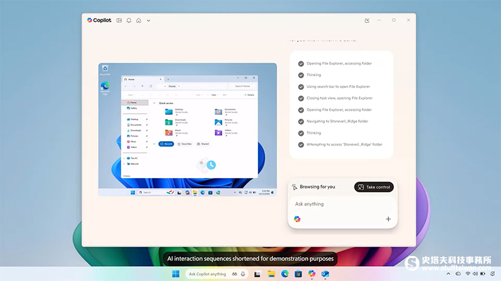Open the Copilot sidebar panel icon

(x=119, y=20)
